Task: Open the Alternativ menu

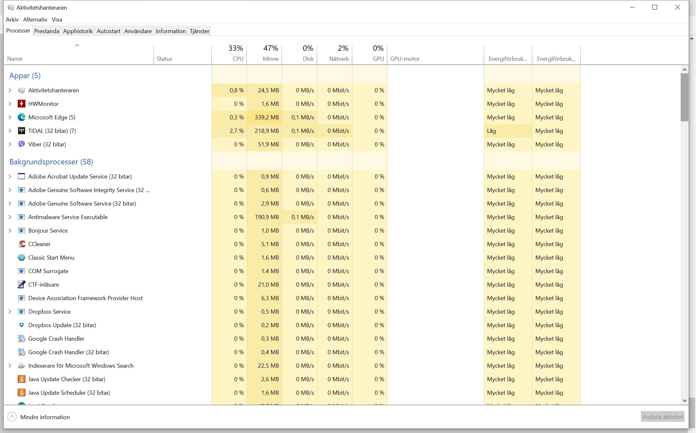Action: (35, 20)
